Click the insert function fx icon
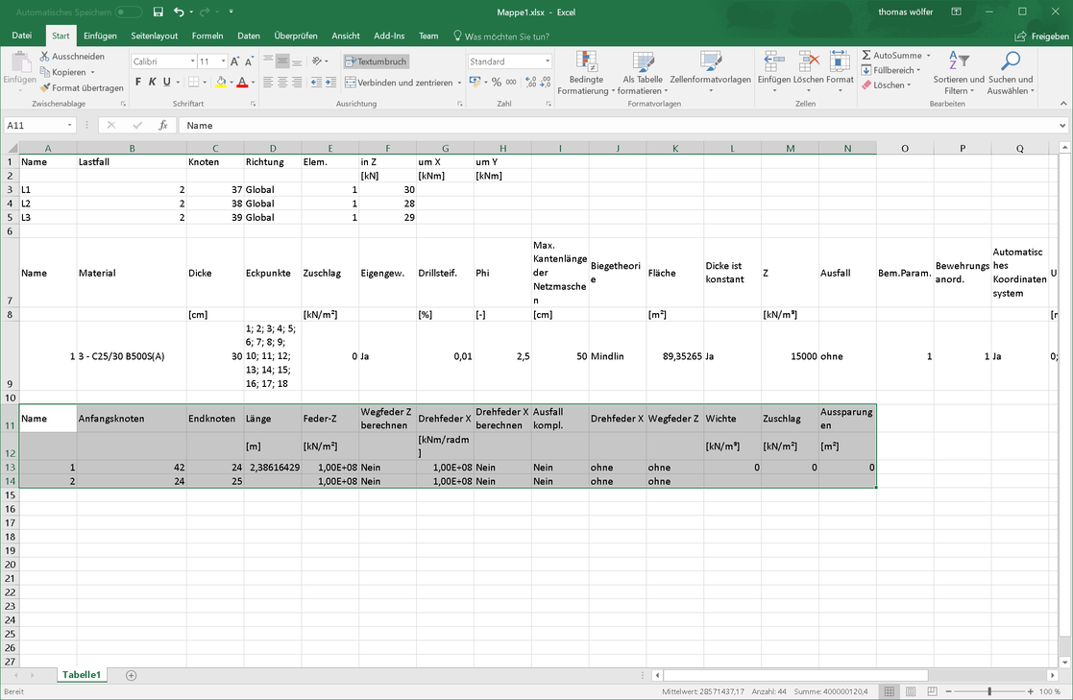Viewport: 1073px width, 700px height. (163, 126)
